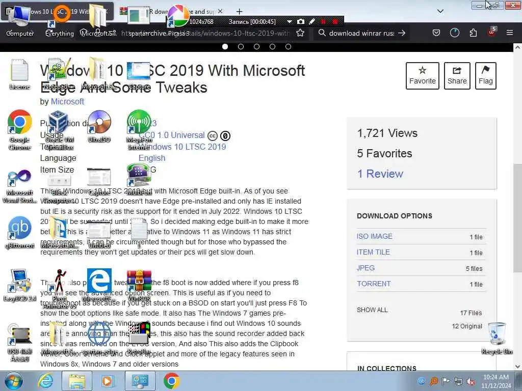The width and height of the screenshot is (522, 391).
Task: Select the Microsoft Visual Studio shortcut
Action: [x=20, y=186]
